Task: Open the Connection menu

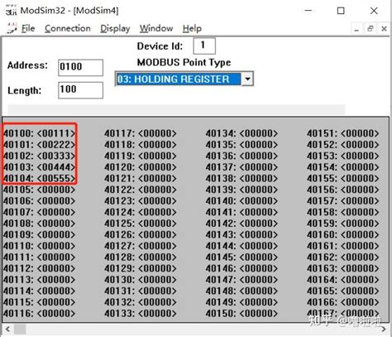Action: point(68,28)
